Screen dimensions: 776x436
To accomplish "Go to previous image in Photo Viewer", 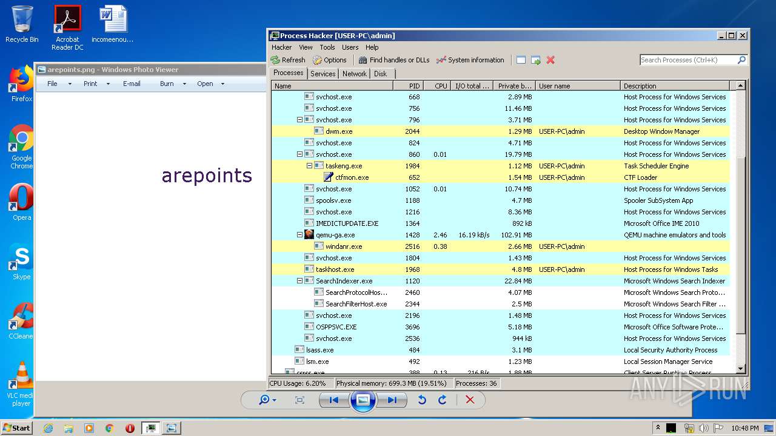I will (x=333, y=400).
